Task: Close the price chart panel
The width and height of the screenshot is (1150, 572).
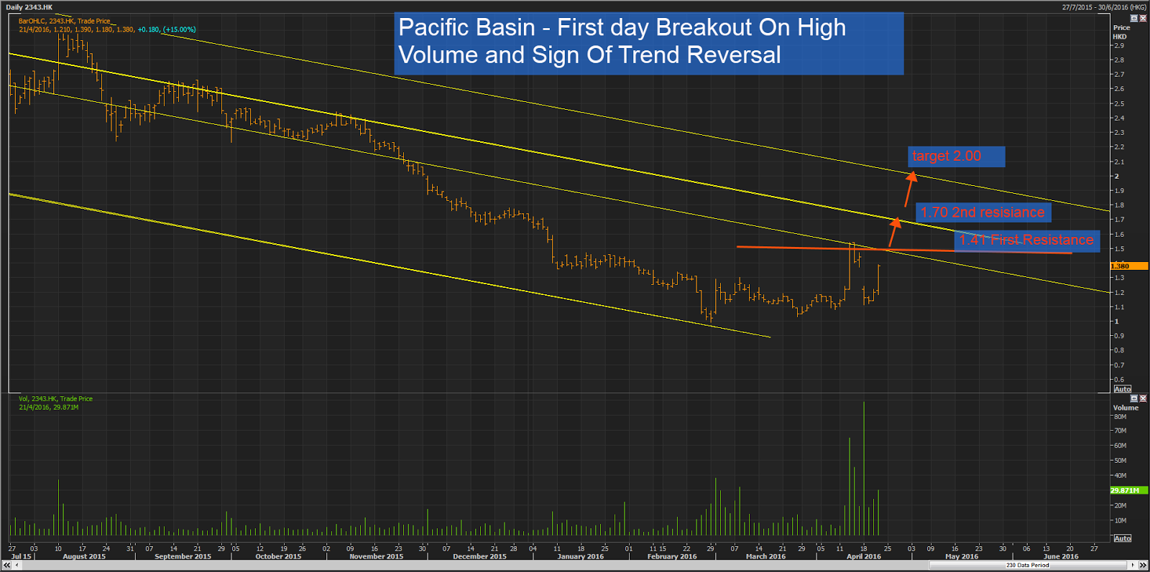Action: [x=1143, y=18]
